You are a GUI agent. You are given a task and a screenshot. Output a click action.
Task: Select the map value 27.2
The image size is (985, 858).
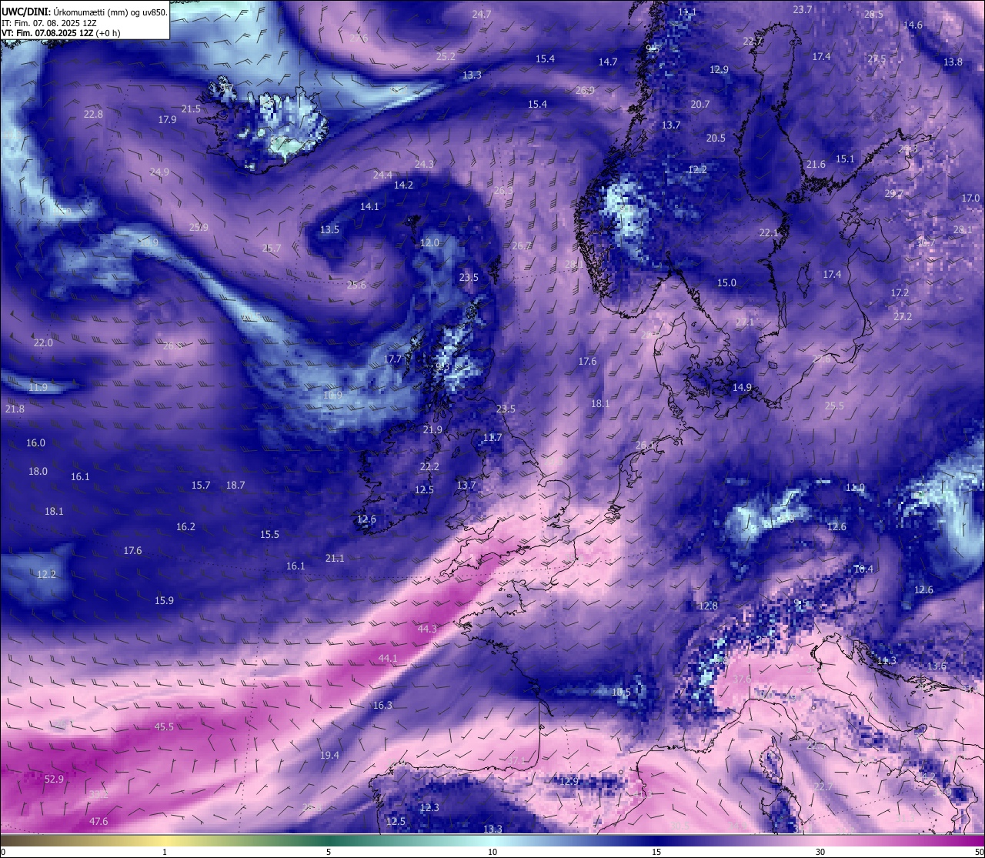tap(903, 316)
